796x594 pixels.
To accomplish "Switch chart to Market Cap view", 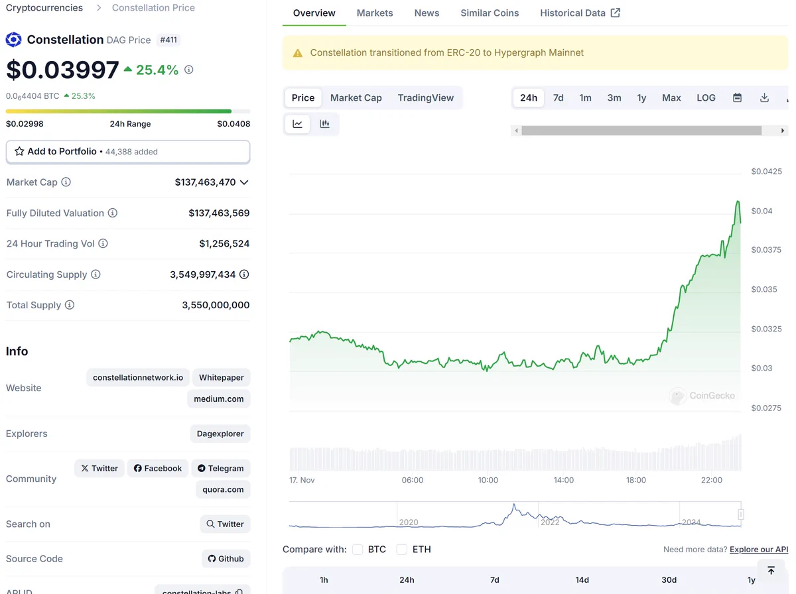I will point(356,97).
